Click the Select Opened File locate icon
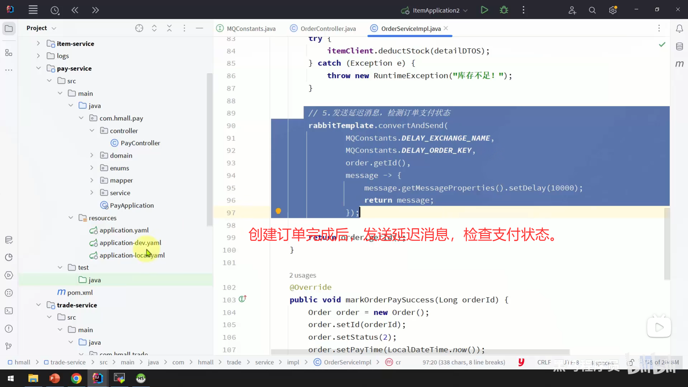This screenshot has height=387, width=688. (x=139, y=28)
